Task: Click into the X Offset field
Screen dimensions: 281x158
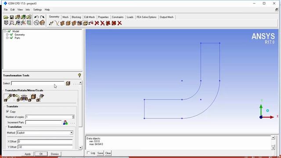Action: (x=45, y=141)
